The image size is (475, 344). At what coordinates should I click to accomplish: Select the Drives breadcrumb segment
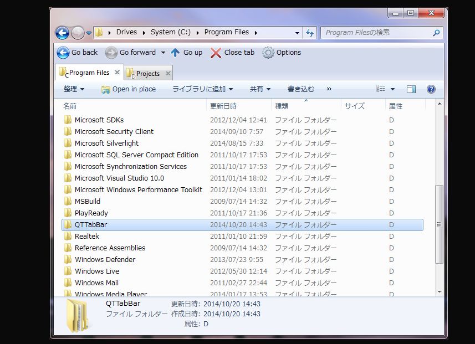(x=126, y=32)
